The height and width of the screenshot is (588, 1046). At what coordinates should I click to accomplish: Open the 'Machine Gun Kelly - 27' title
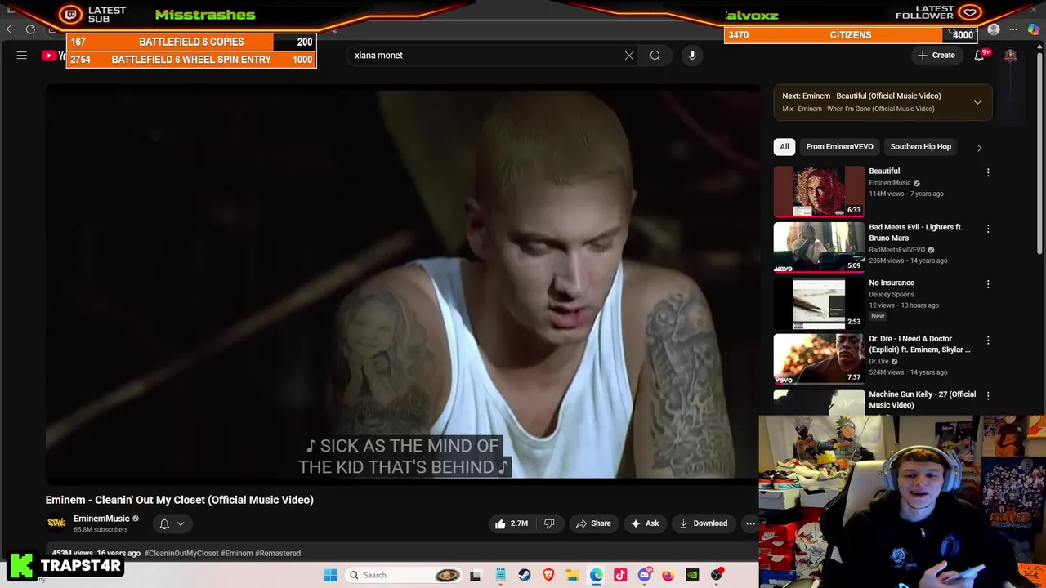pos(922,399)
